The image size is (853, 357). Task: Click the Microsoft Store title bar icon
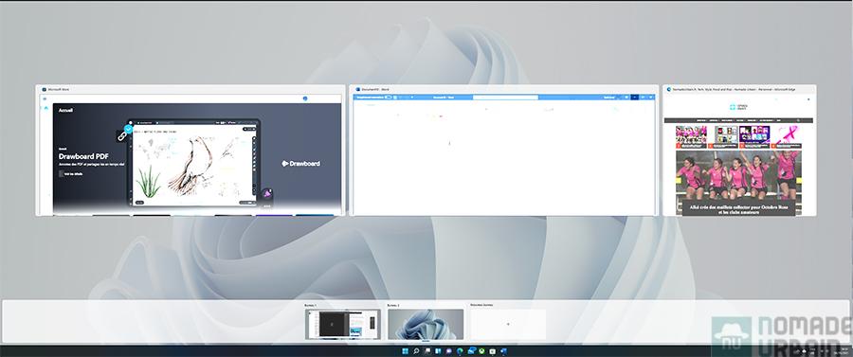44,89
